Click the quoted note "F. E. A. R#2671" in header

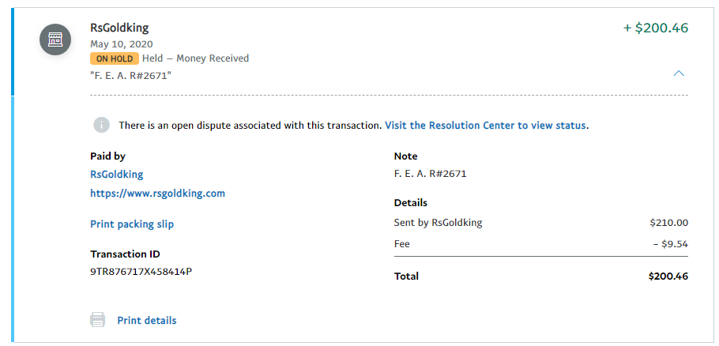click(x=130, y=75)
